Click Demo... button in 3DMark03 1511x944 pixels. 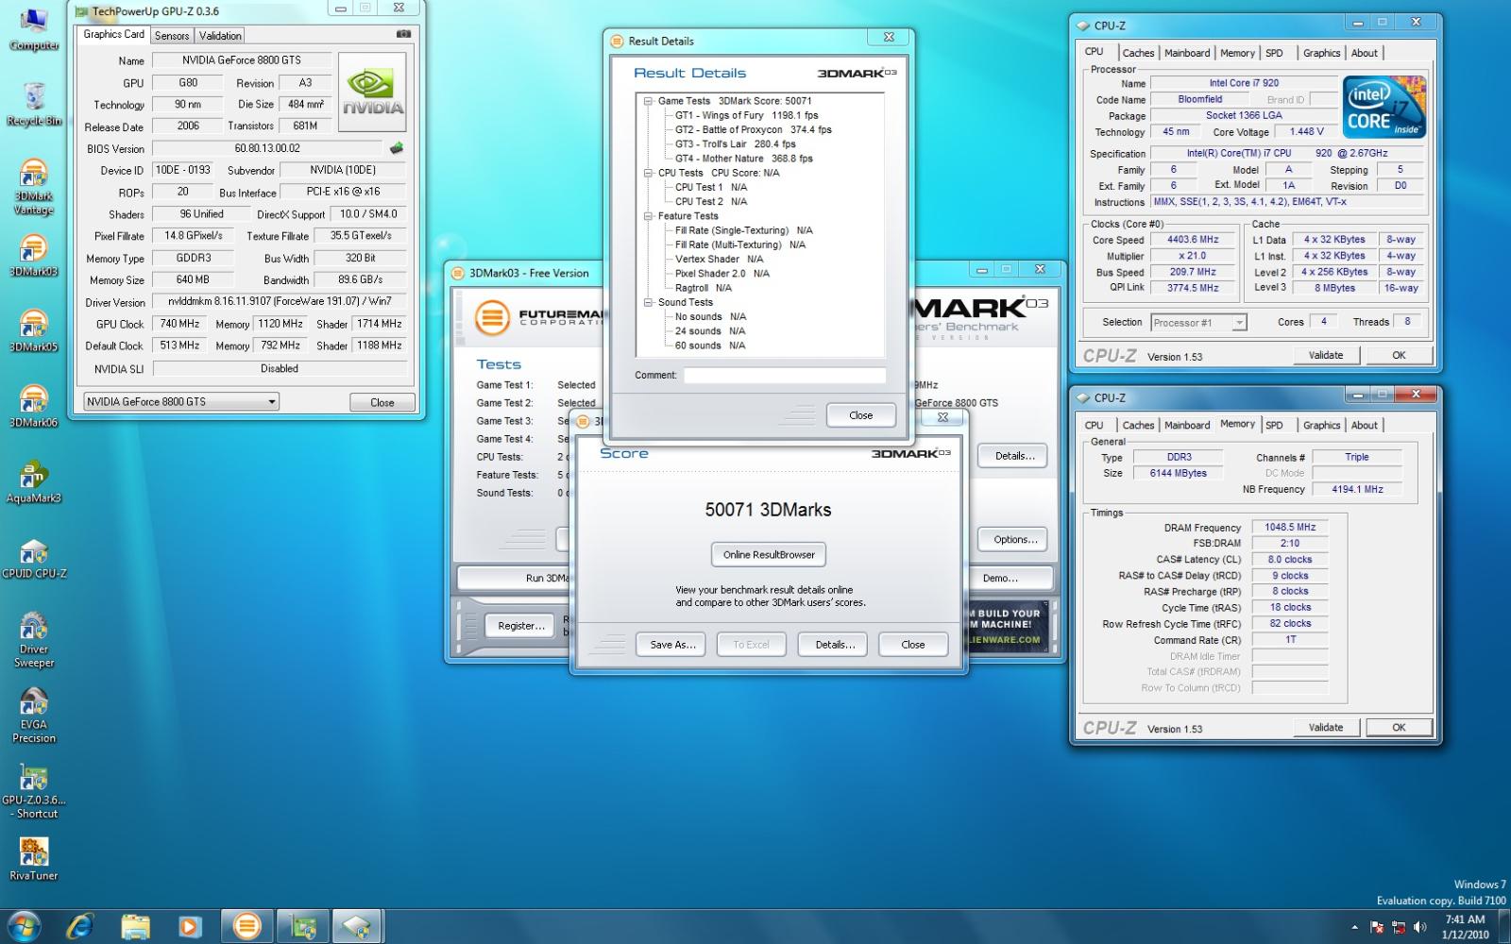click(1000, 578)
